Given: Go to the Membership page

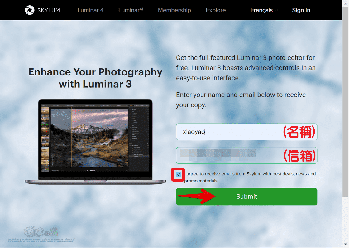Looking at the screenshot, I should (174, 10).
